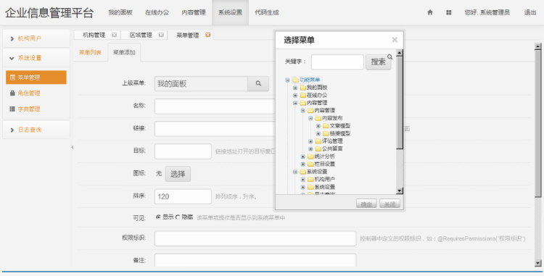544x276 pixels.
Task: Click the page scrollbar up arrow
Action: click(x=537, y=46)
